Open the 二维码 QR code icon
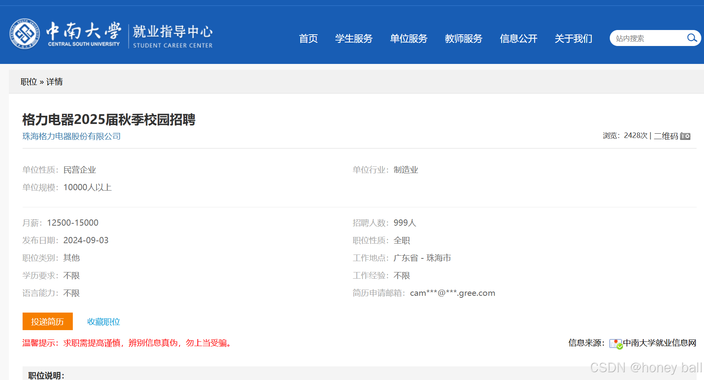704x380 pixels. tap(685, 136)
